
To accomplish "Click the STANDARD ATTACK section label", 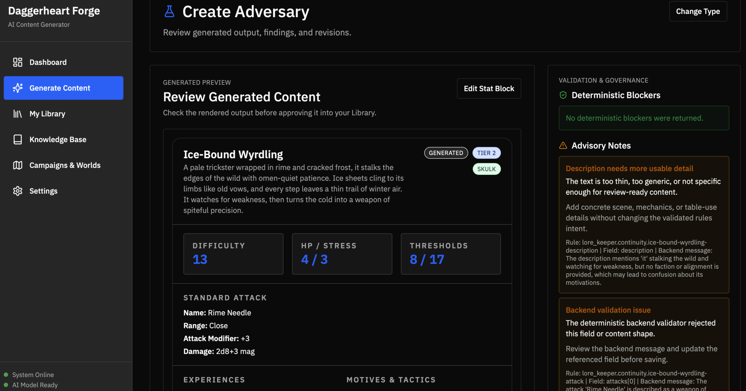I will pyautogui.click(x=225, y=298).
